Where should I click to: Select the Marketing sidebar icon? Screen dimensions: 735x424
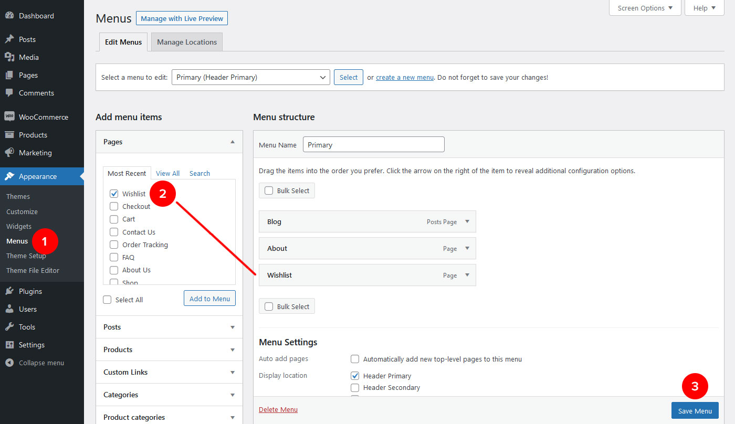10,153
